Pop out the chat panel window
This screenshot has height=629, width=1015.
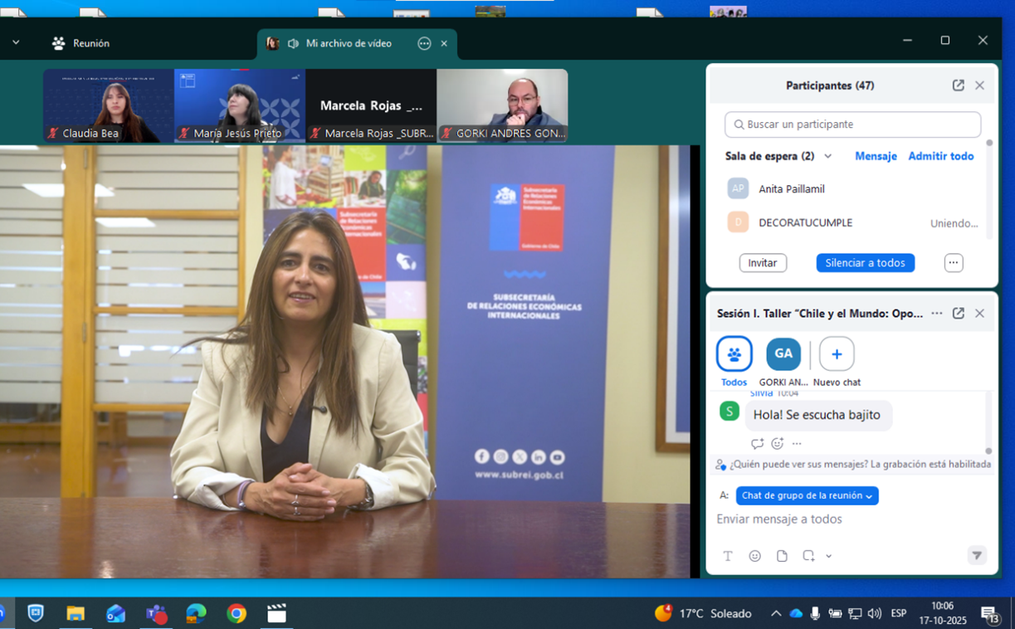coord(958,314)
